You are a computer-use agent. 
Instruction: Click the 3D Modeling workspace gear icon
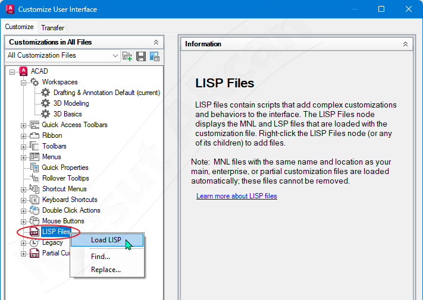point(45,103)
